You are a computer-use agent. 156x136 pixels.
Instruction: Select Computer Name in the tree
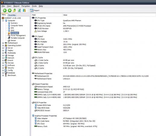(x=17, y=26)
